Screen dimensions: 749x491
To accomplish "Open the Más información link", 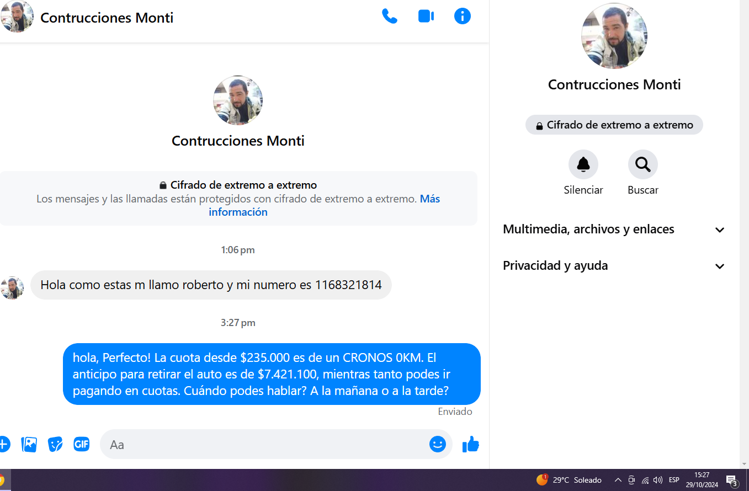I will [324, 205].
